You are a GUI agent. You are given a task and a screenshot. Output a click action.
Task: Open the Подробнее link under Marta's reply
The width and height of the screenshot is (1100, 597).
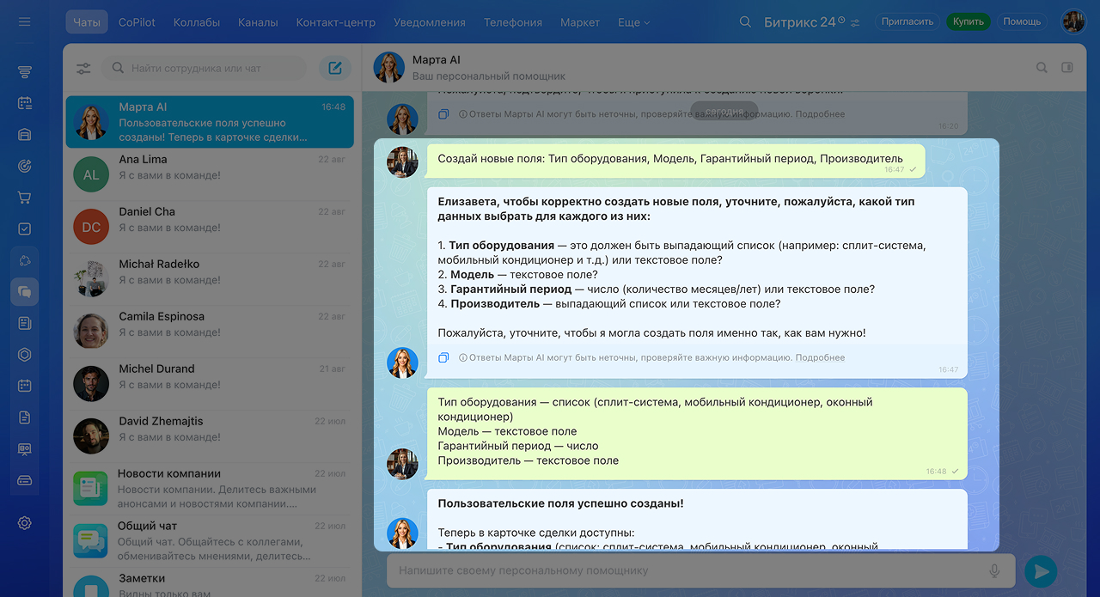pyautogui.click(x=820, y=357)
